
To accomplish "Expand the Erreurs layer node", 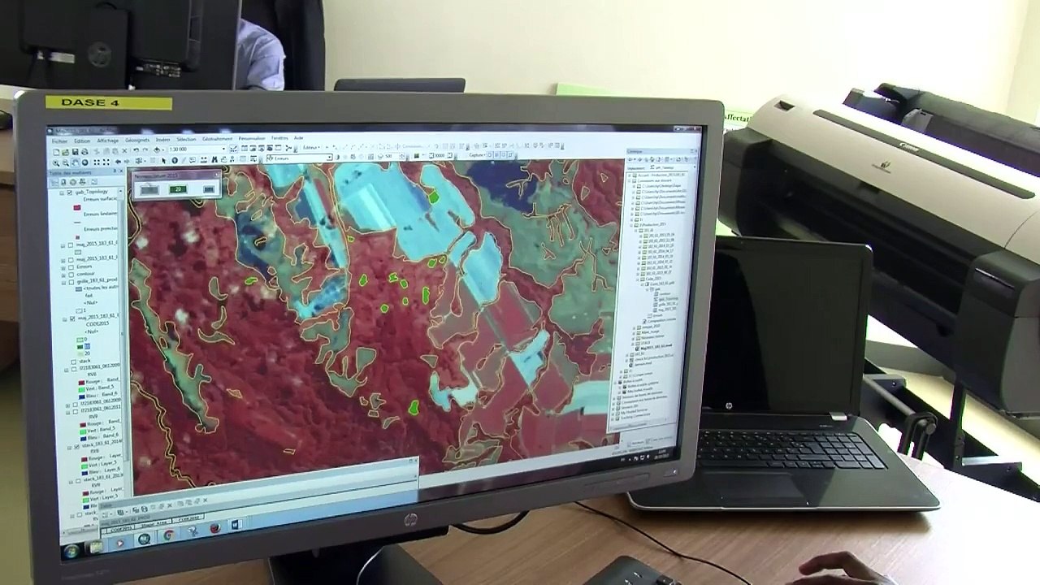I will tap(63, 268).
